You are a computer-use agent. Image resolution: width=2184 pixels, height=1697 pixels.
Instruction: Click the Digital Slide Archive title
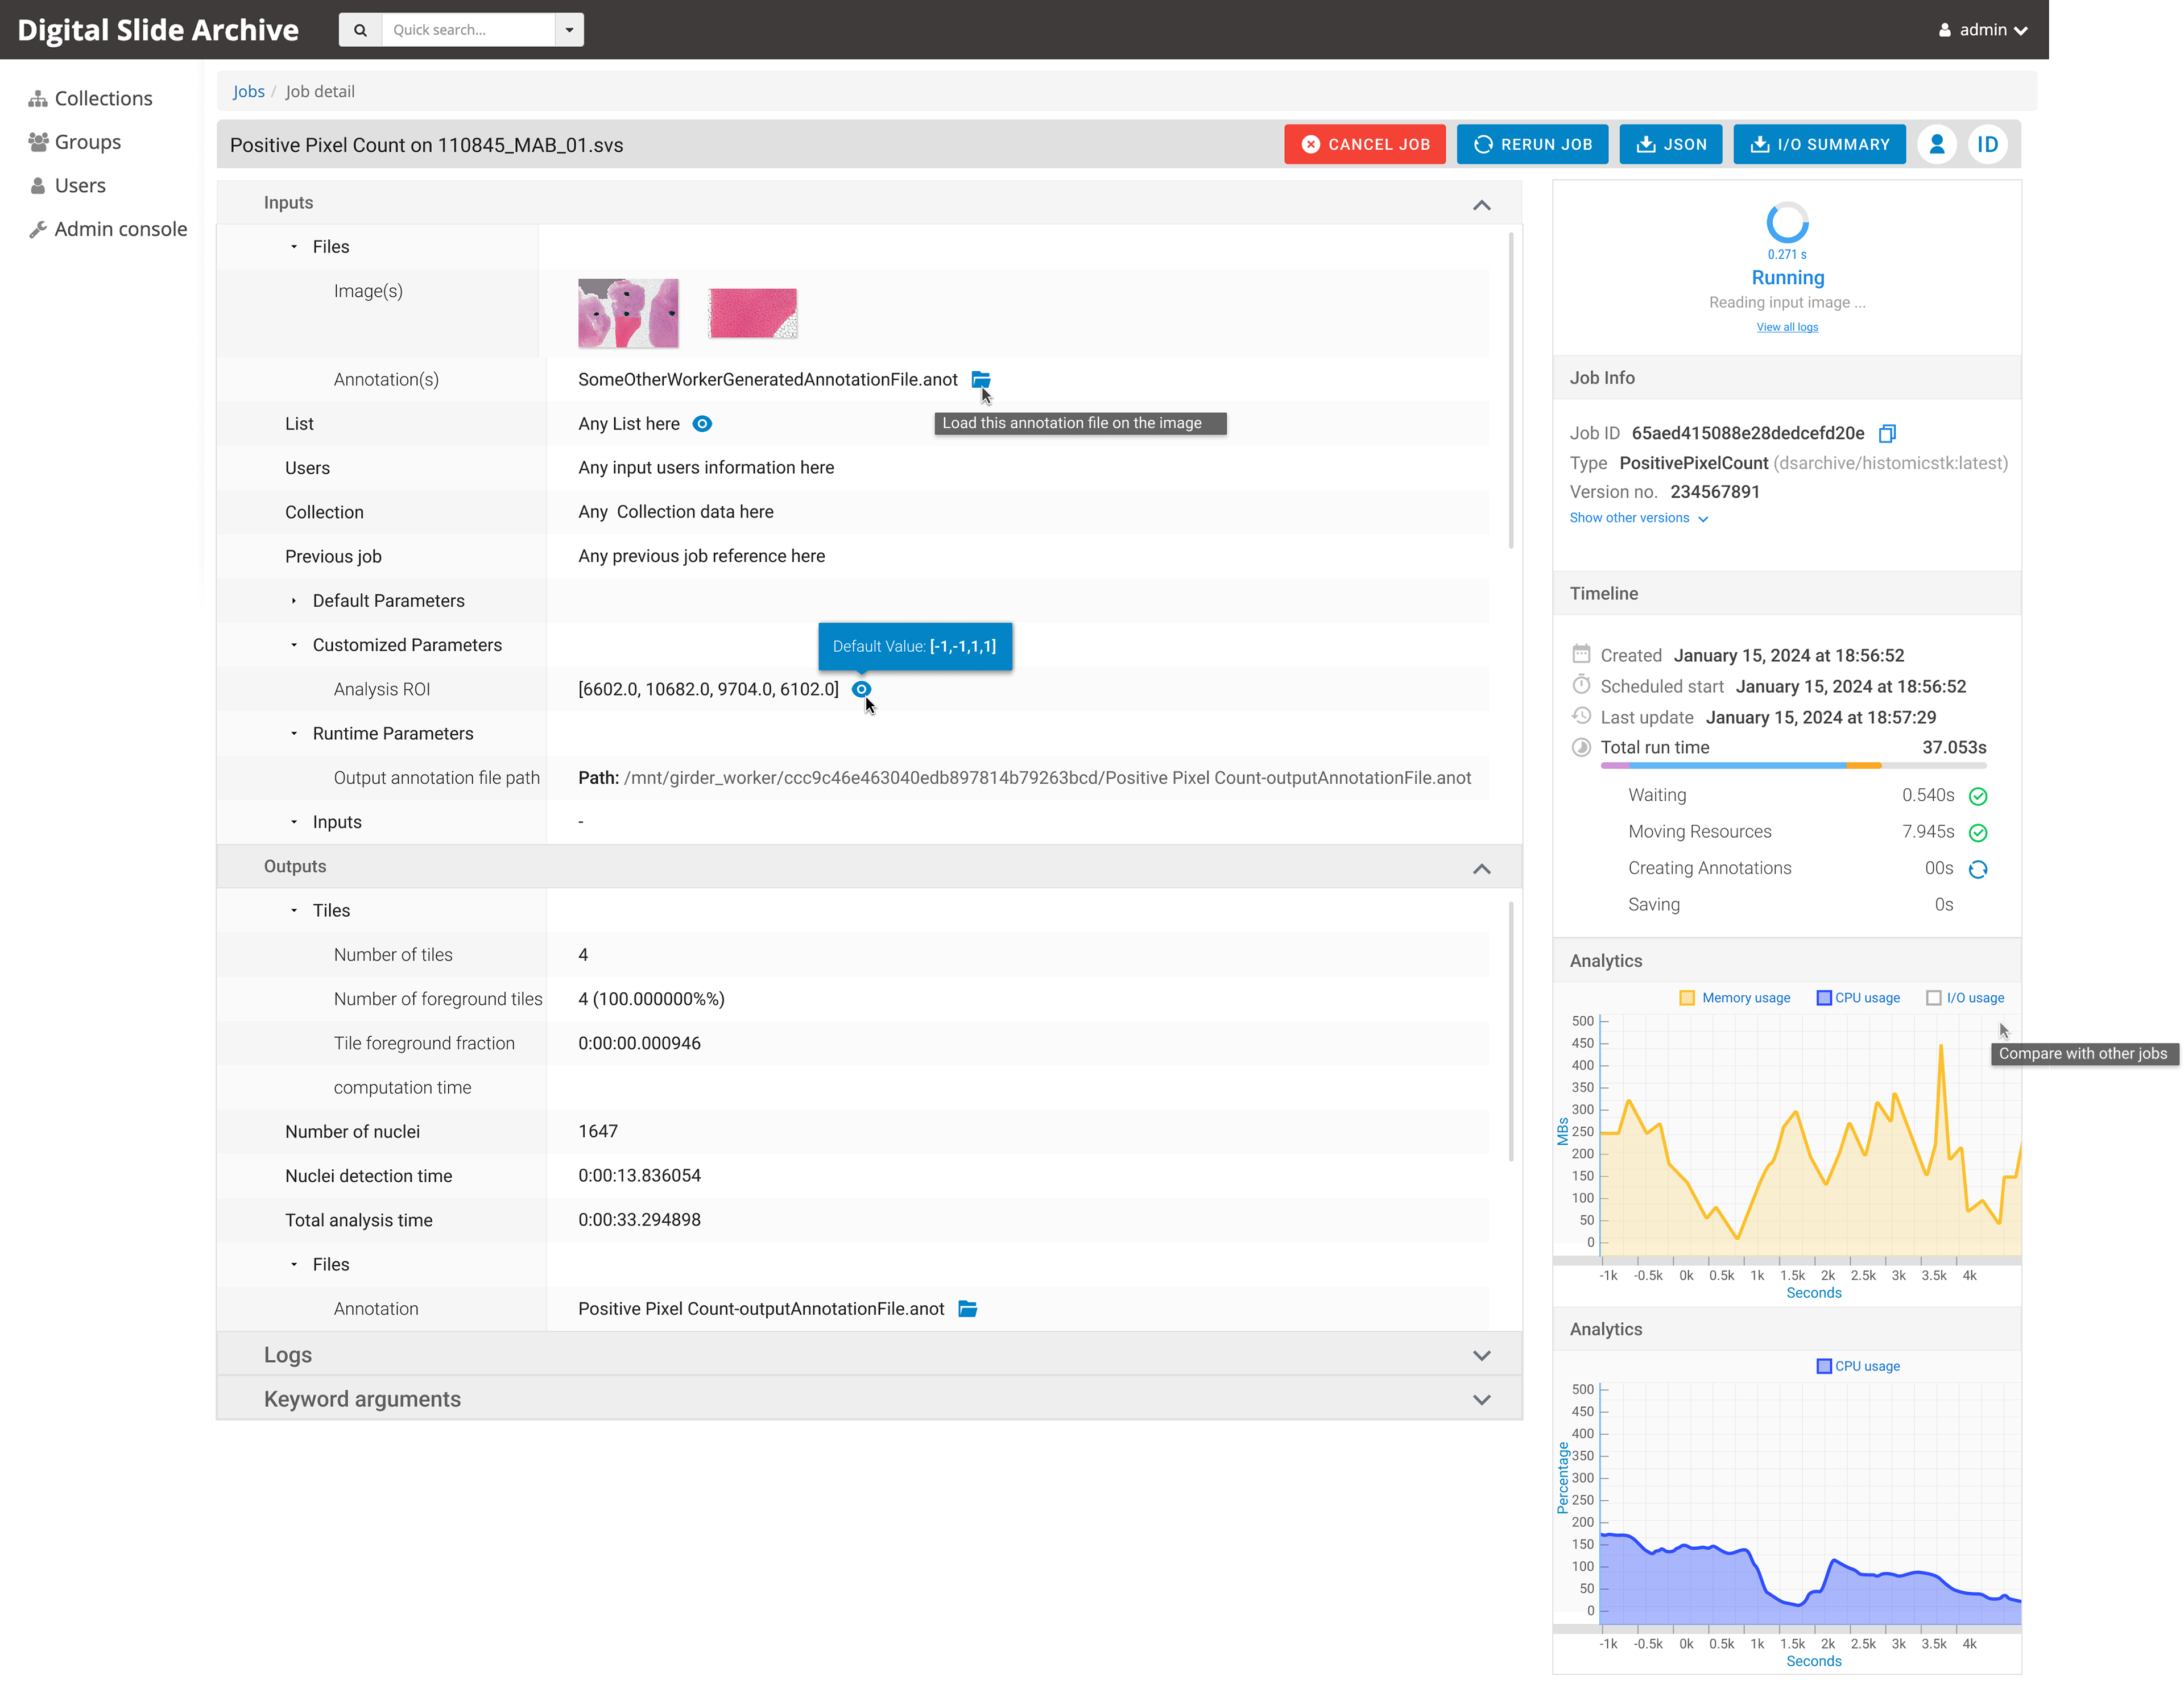(x=158, y=30)
